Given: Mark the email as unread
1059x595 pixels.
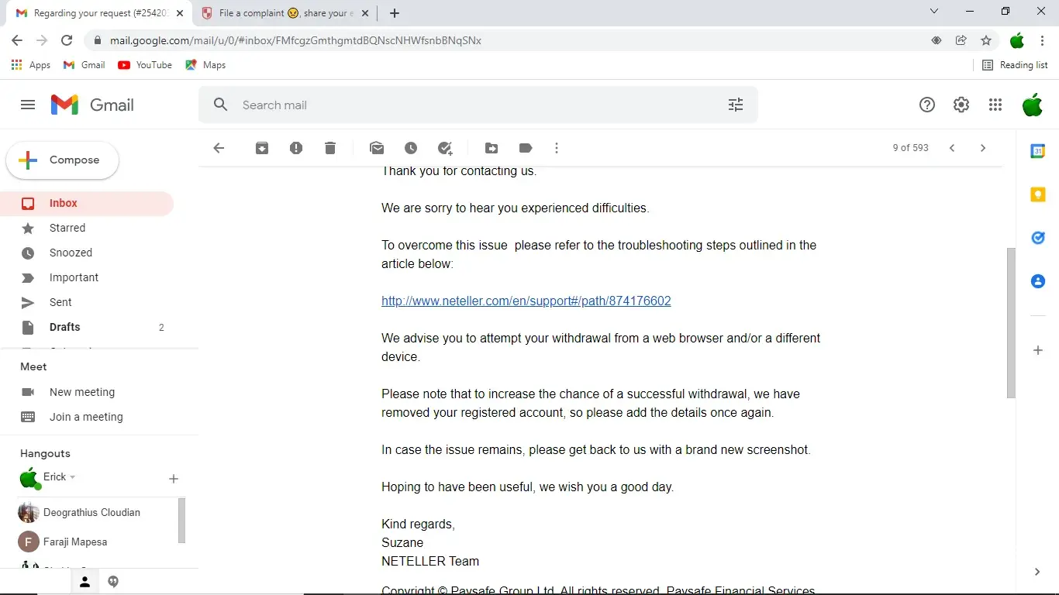Looking at the screenshot, I should point(377,148).
